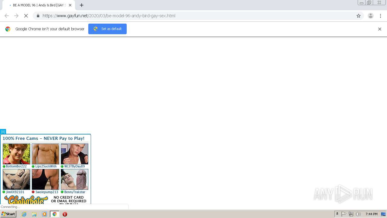Open Lips2SuckWith cam thumbnail
Screen dimensions: 387x218
pos(45,154)
